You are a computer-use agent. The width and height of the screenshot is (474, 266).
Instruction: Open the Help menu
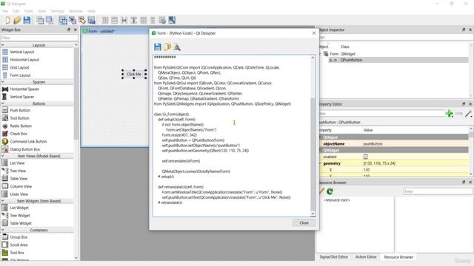pos(91,11)
